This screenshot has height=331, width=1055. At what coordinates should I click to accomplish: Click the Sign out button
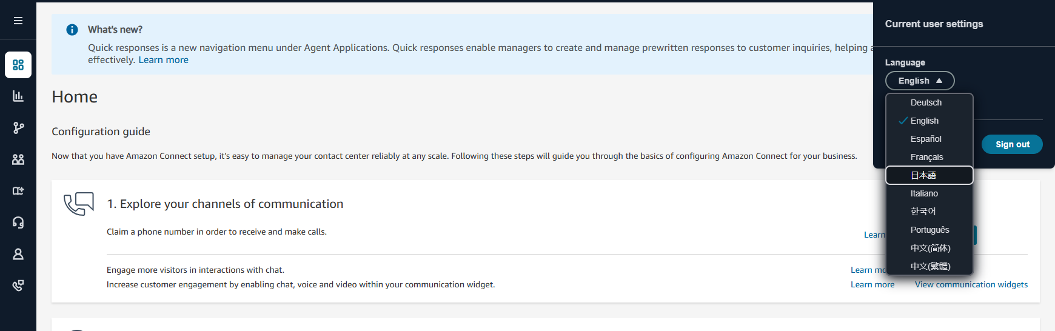(x=1012, y=144)
